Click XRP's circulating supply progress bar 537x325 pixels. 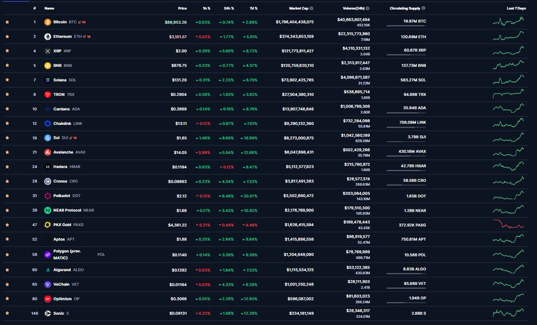point(406,55)
